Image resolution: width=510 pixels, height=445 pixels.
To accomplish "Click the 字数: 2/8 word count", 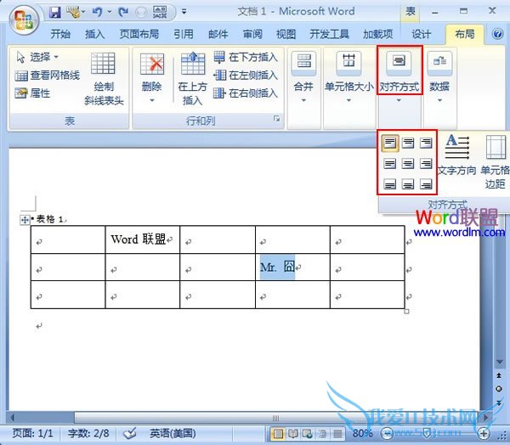I will (88, 433).
